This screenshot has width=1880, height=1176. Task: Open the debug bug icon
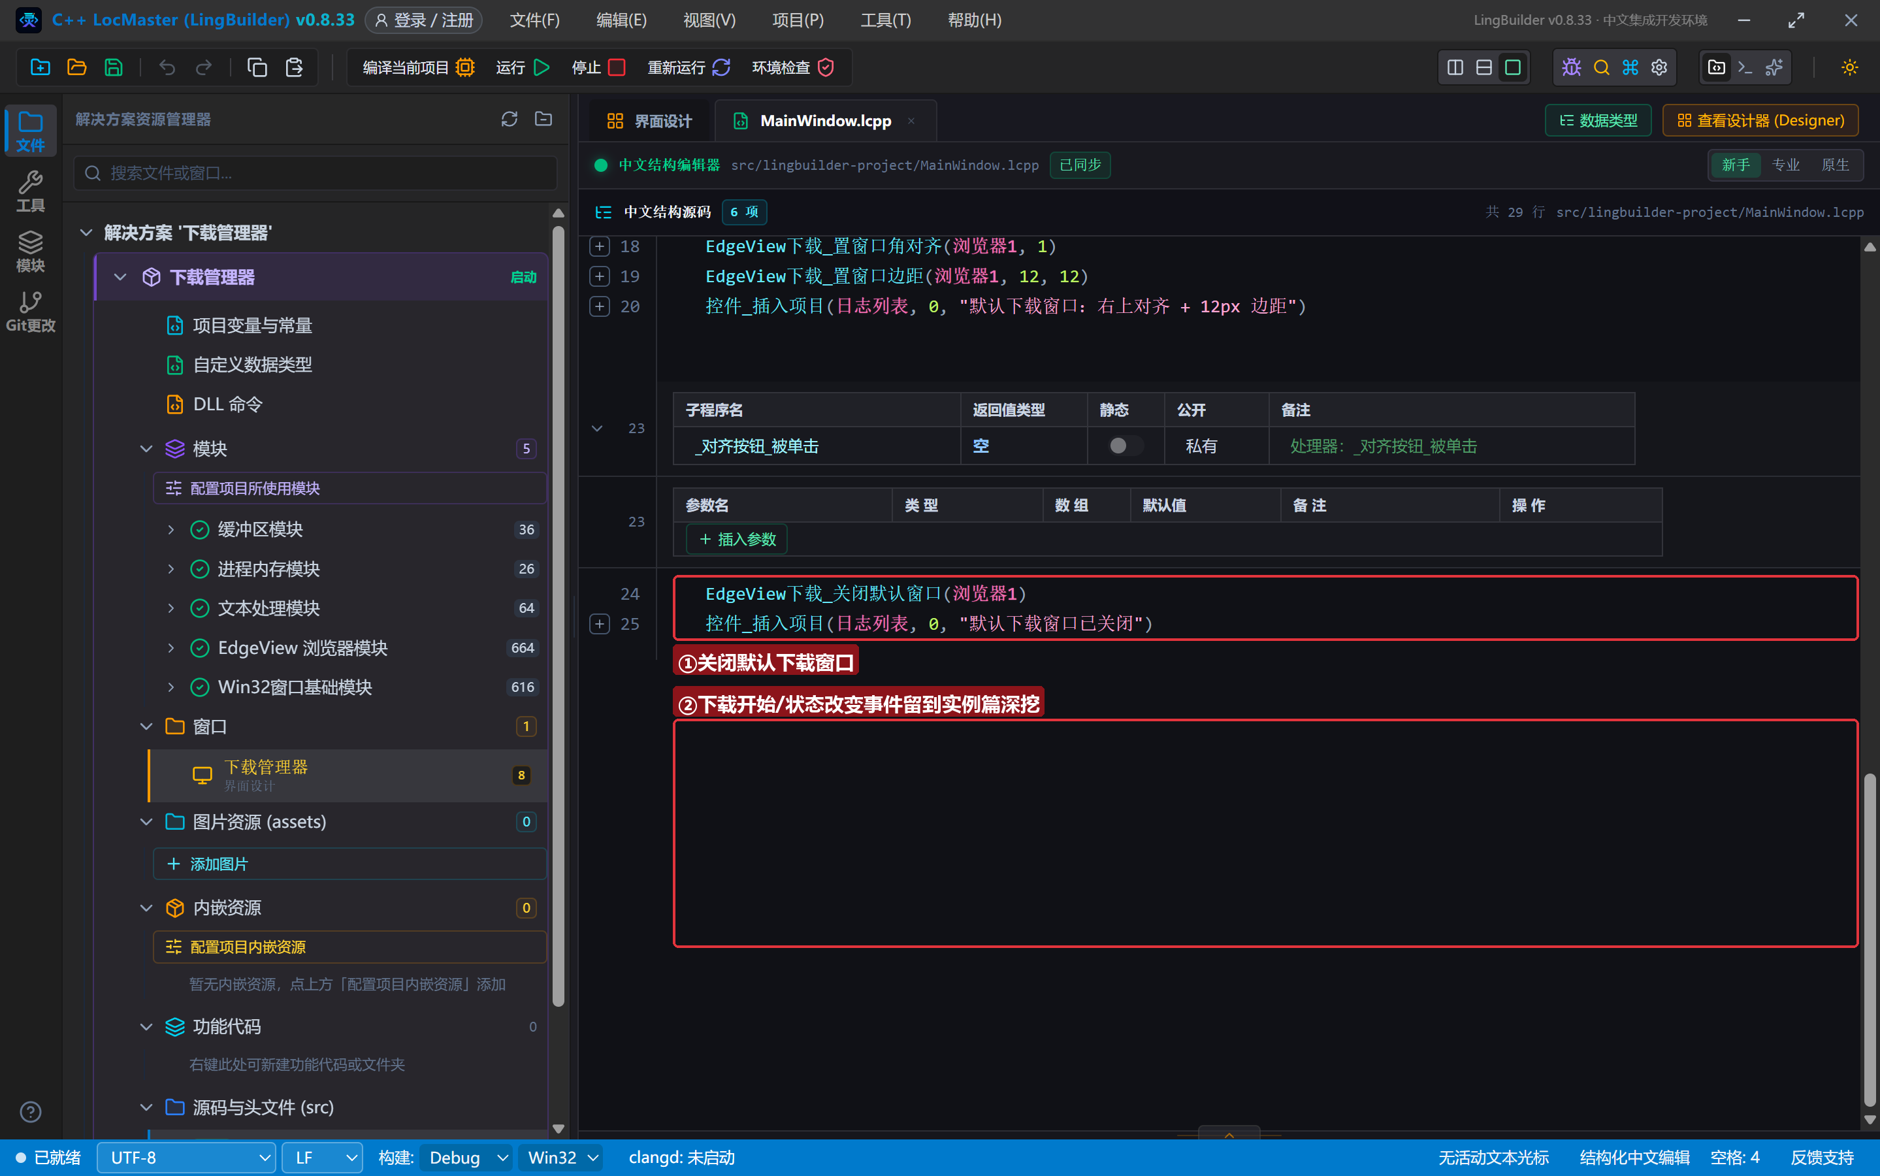point(1571,68)
